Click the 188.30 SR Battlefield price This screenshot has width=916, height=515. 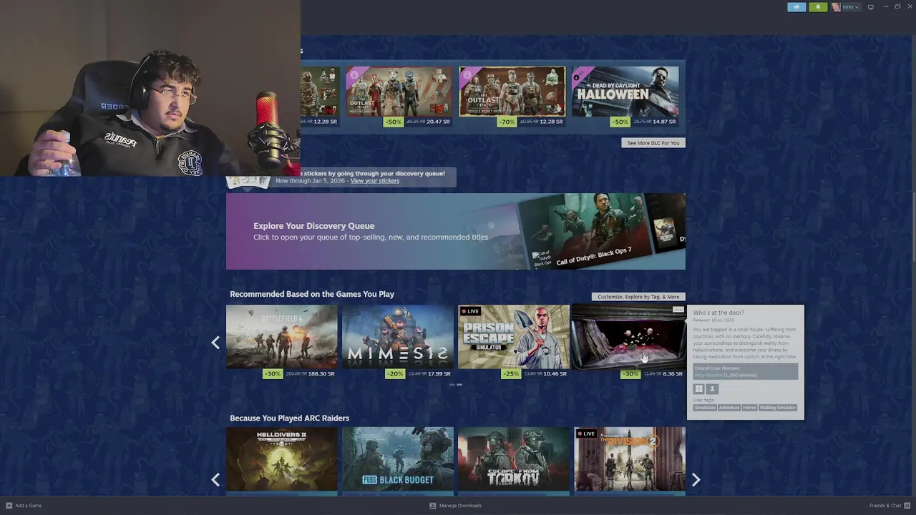(321, 374)
